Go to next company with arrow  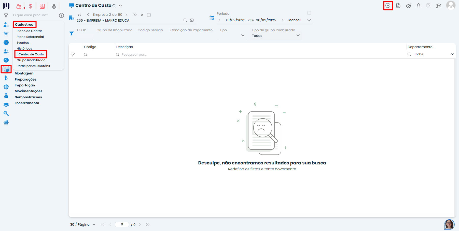pyautogui.click(x=126, y=15)
